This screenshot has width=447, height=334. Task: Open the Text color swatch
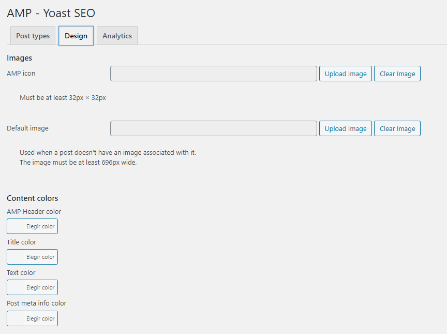click(32, 287)
